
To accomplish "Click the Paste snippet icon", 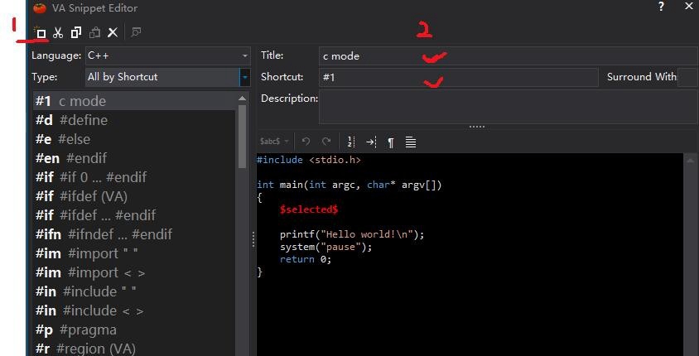I will 94,32.
